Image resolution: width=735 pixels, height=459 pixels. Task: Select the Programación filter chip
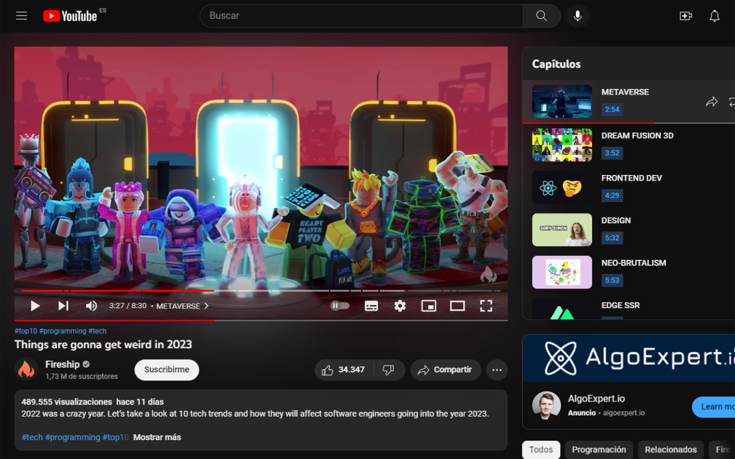(x=599, y=450)
